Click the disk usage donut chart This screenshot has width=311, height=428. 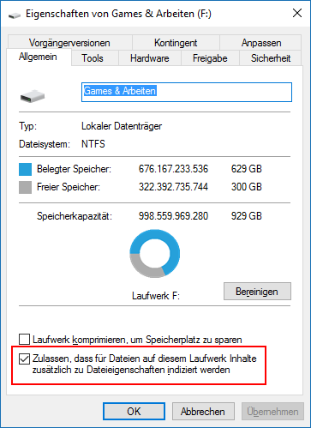tap(155, 253)
